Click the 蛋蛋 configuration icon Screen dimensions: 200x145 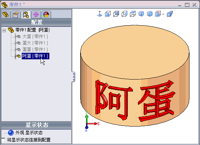point(19,50)
